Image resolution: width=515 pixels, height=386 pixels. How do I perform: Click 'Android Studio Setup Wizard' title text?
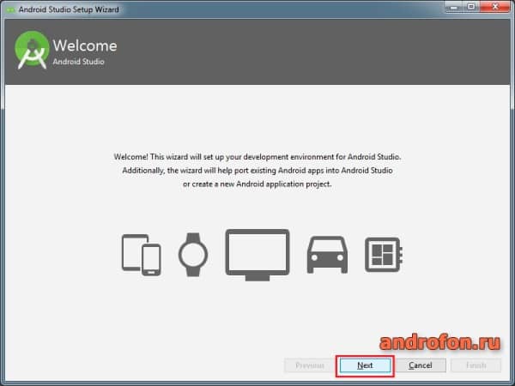point(69,9)
